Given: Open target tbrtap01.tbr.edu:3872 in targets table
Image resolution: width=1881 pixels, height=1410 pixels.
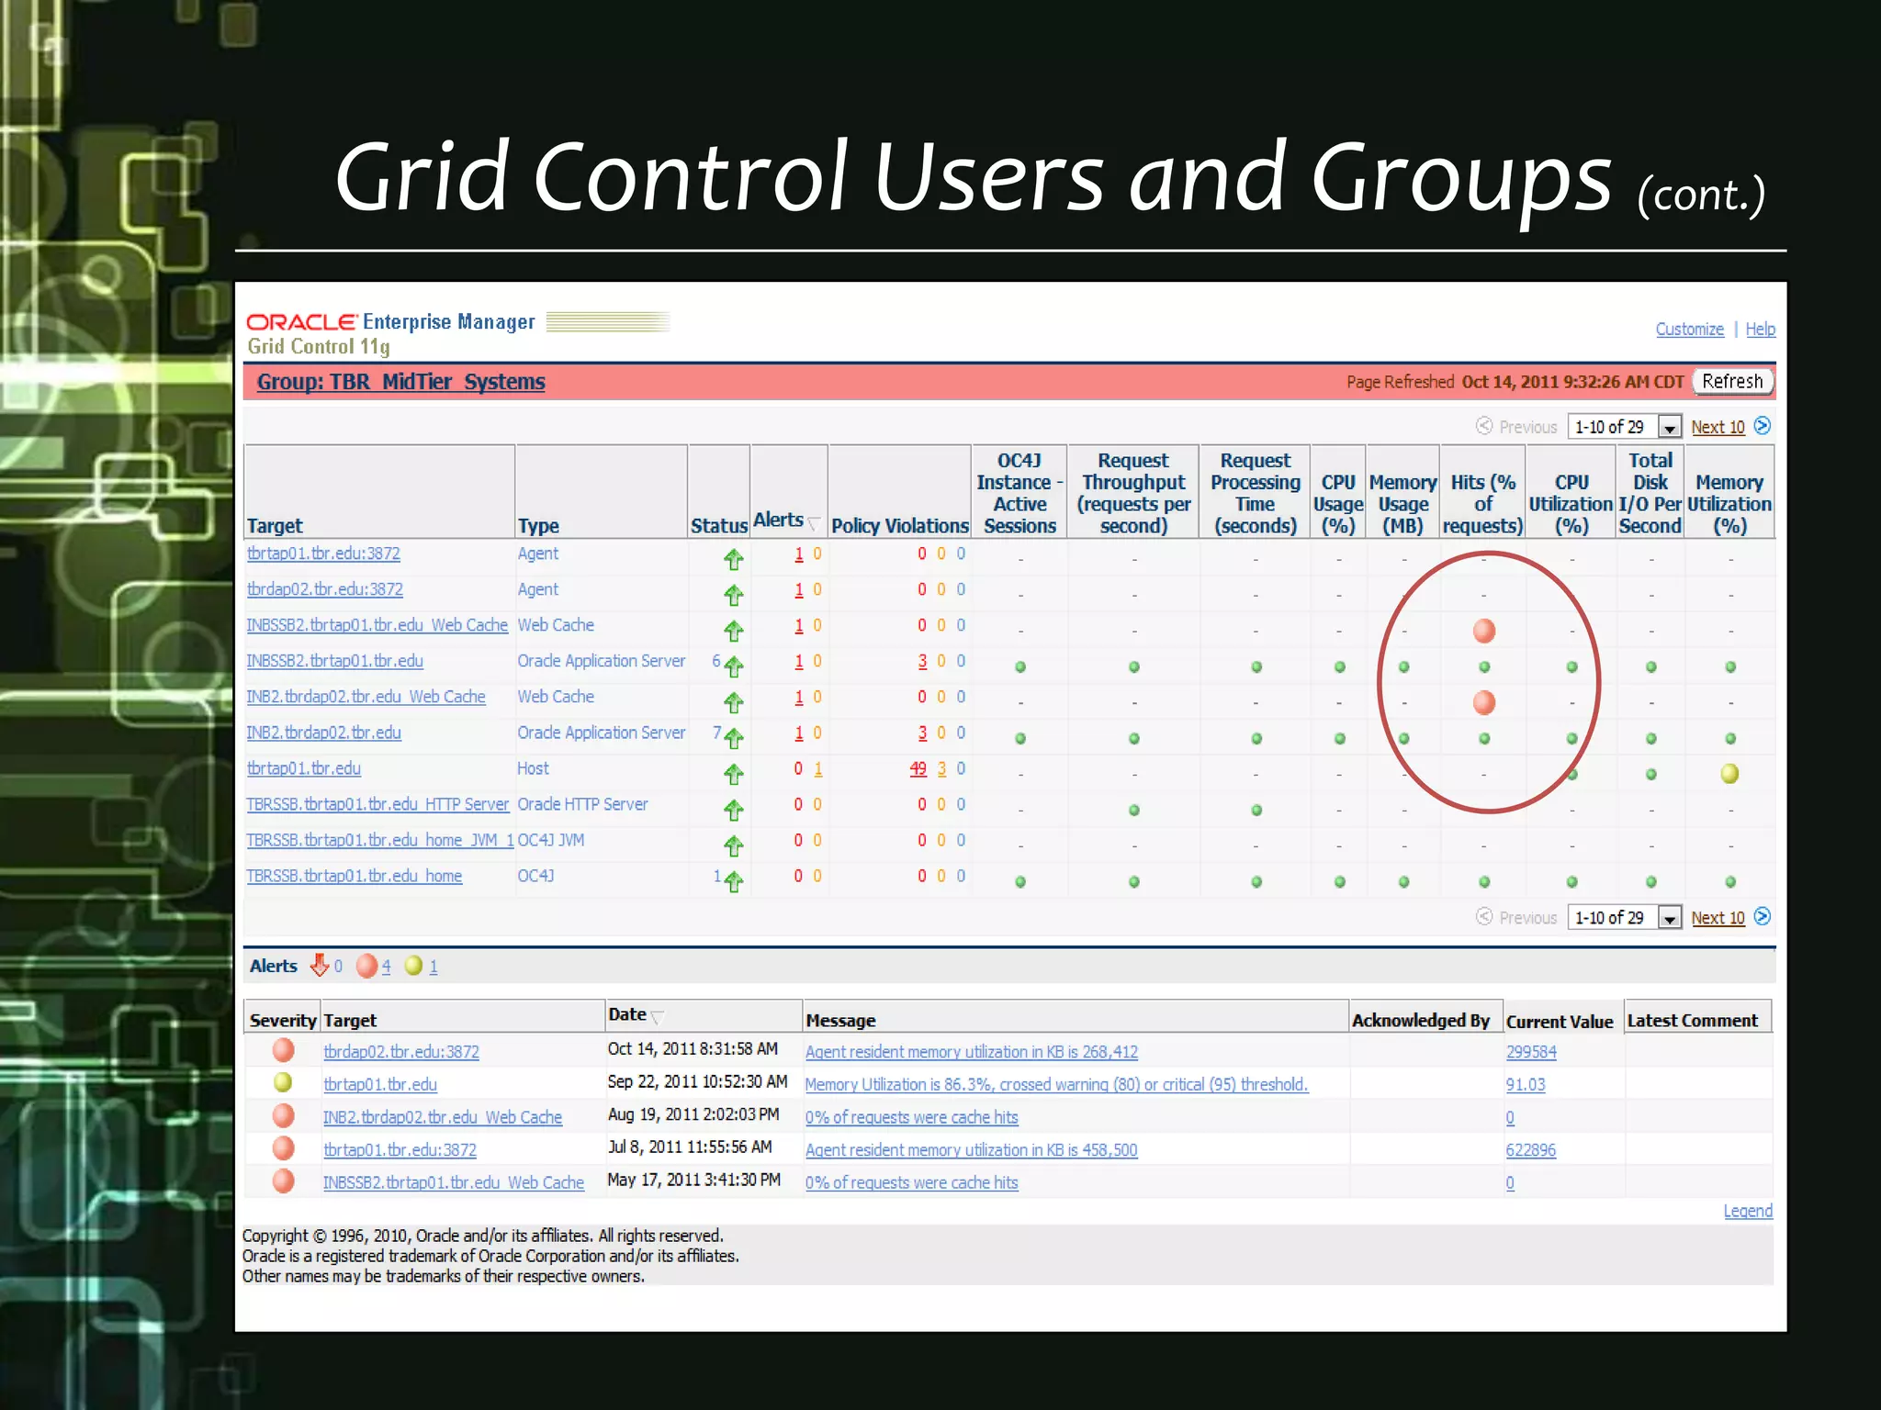Looking at the screenshot, I should click(323, 554).
